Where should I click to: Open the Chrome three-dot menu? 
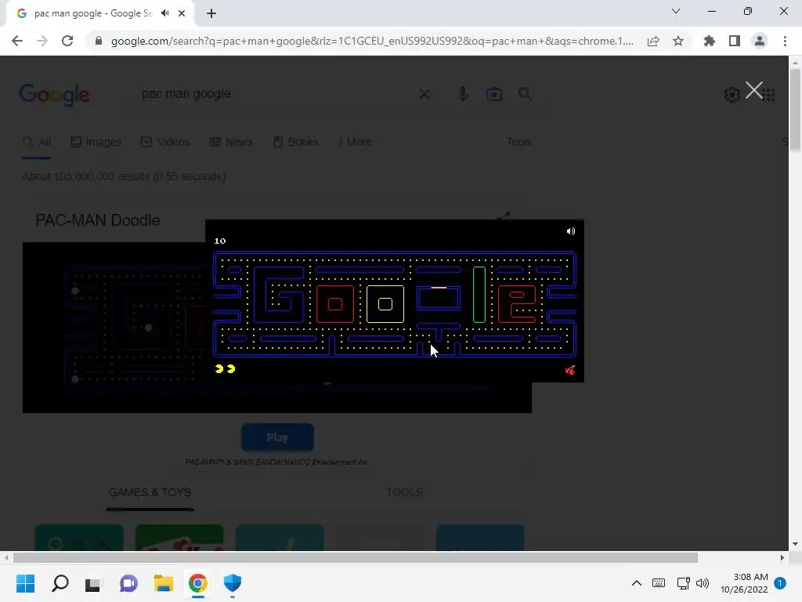tap(785, 41)
